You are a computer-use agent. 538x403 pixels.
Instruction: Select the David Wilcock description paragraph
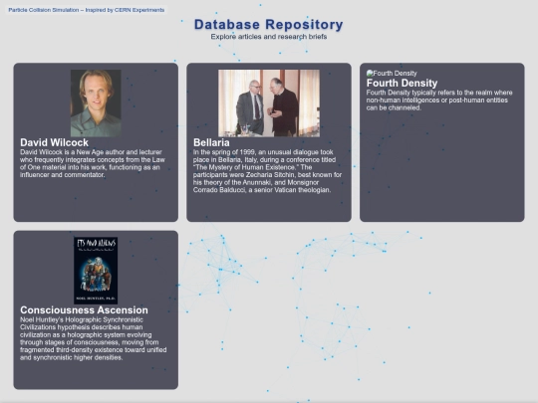point(93,163)
